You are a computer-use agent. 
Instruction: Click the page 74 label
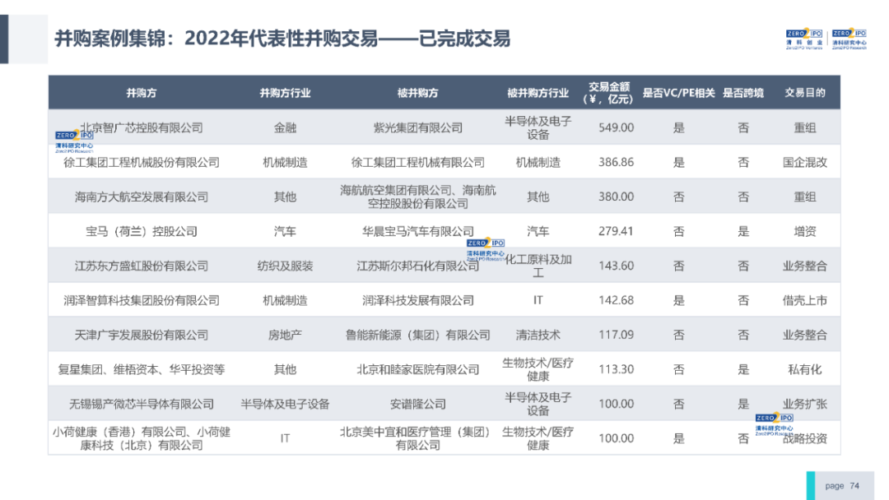point(842,486)
